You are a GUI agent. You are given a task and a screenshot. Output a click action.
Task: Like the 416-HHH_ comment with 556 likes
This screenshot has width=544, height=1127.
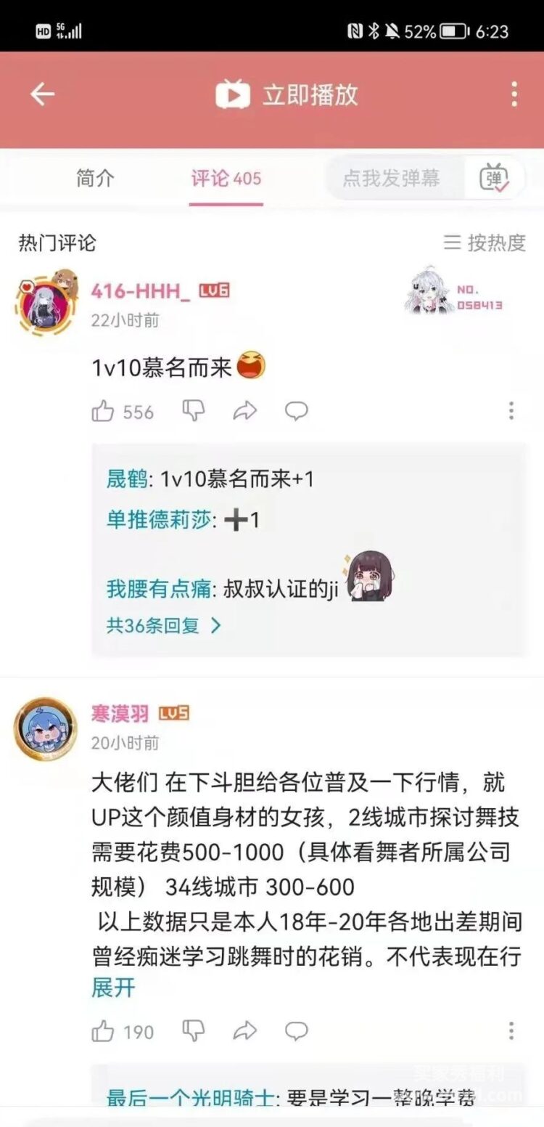pyautogui.click(x=122, y=412)
